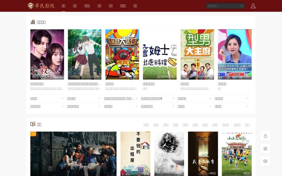Open the 不要钱的出租屋 movie poster
Screen dimensions: 282x176
[136, 154]
